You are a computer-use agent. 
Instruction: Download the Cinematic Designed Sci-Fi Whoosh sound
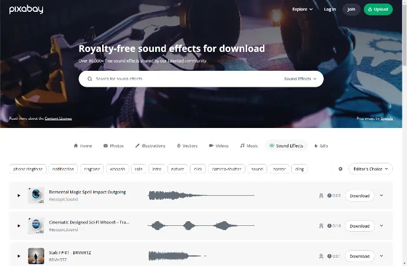(359, 226)
